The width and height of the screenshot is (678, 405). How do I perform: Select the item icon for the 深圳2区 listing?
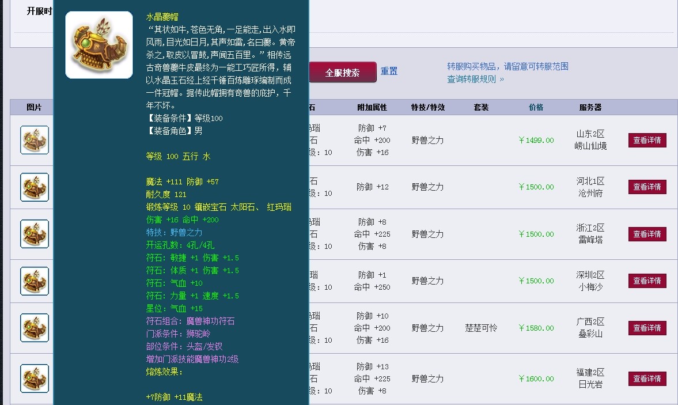35,281
